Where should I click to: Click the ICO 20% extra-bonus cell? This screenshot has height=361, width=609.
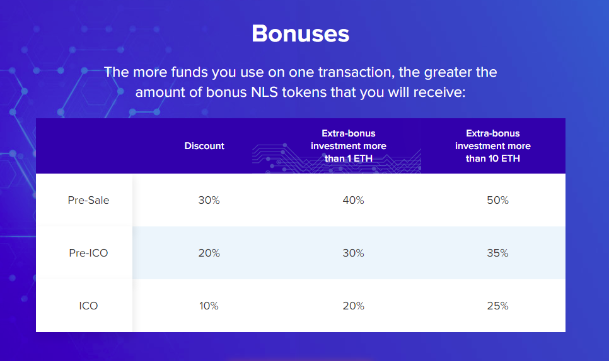pos(354,306)
